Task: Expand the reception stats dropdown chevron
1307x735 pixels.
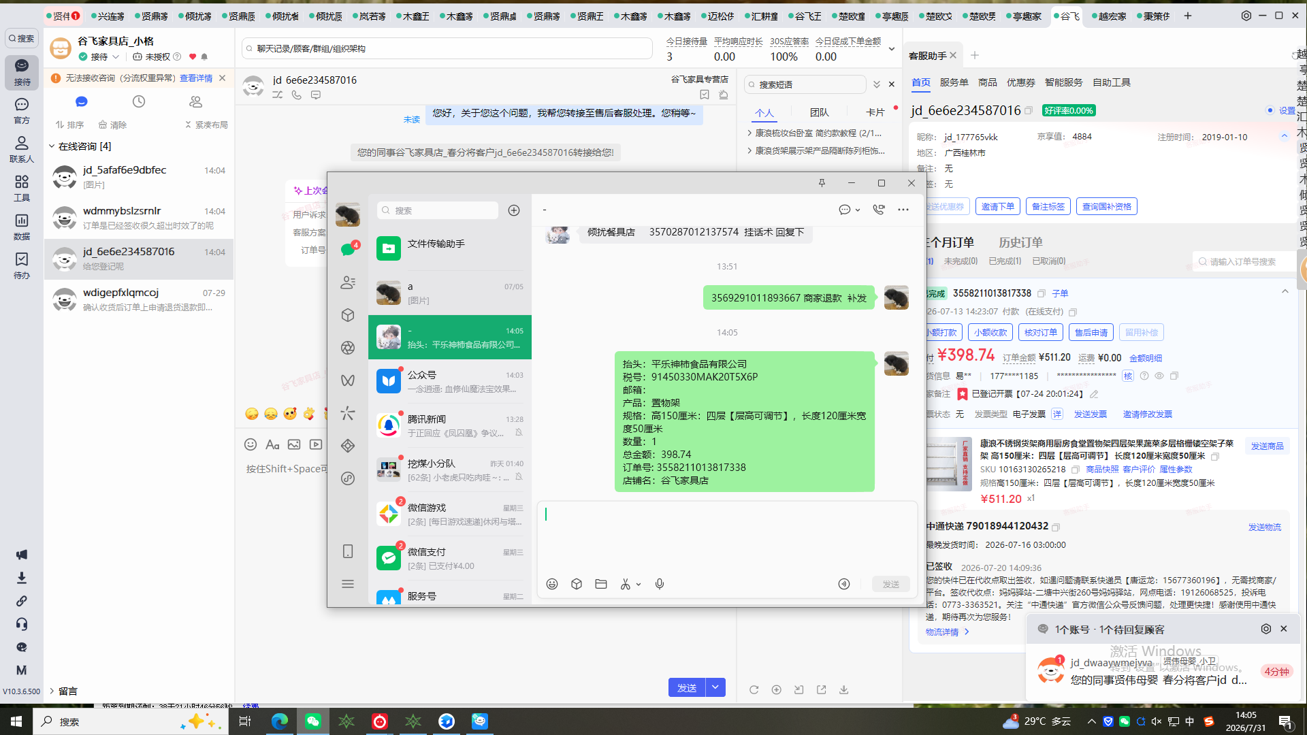Action: tap(892, 48)
